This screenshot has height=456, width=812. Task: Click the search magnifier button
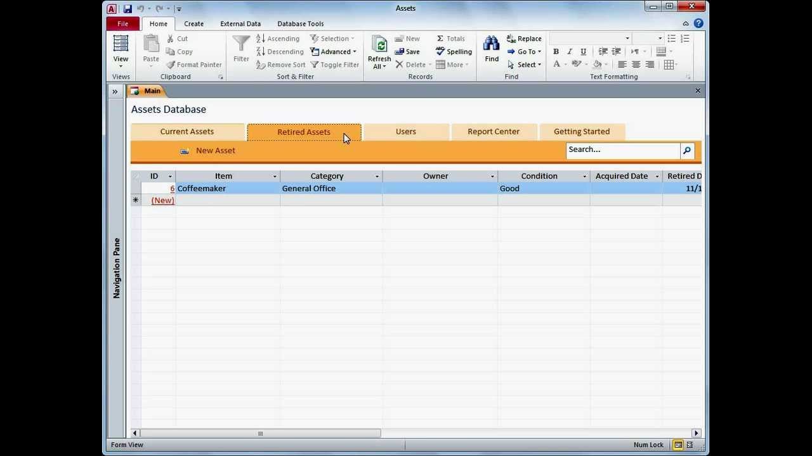(x=687, y=151)
